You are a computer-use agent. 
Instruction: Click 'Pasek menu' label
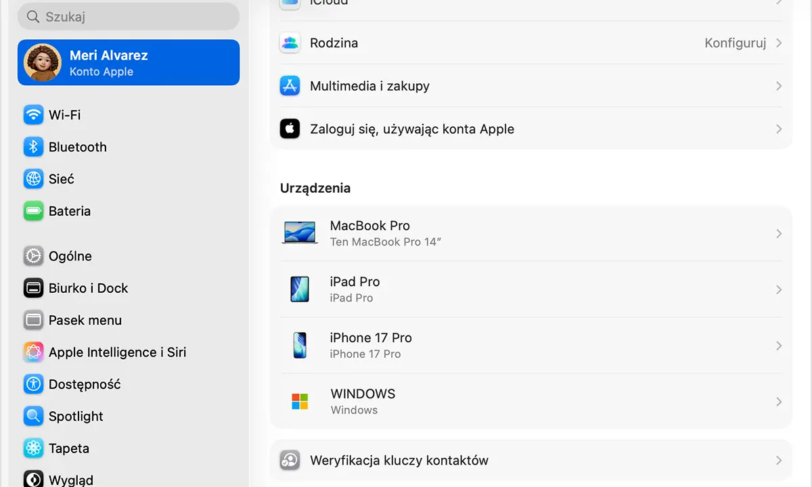[x=85, y=320]
